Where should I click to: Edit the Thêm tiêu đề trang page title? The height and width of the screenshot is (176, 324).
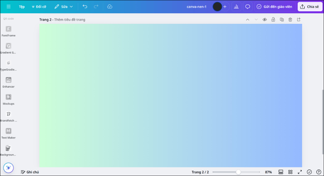pyautogui.click(x=70, y=19)
